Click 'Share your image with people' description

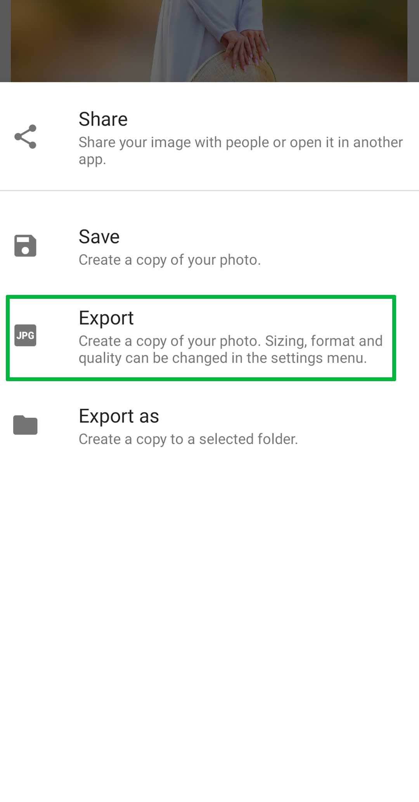(x=241, y=151)
